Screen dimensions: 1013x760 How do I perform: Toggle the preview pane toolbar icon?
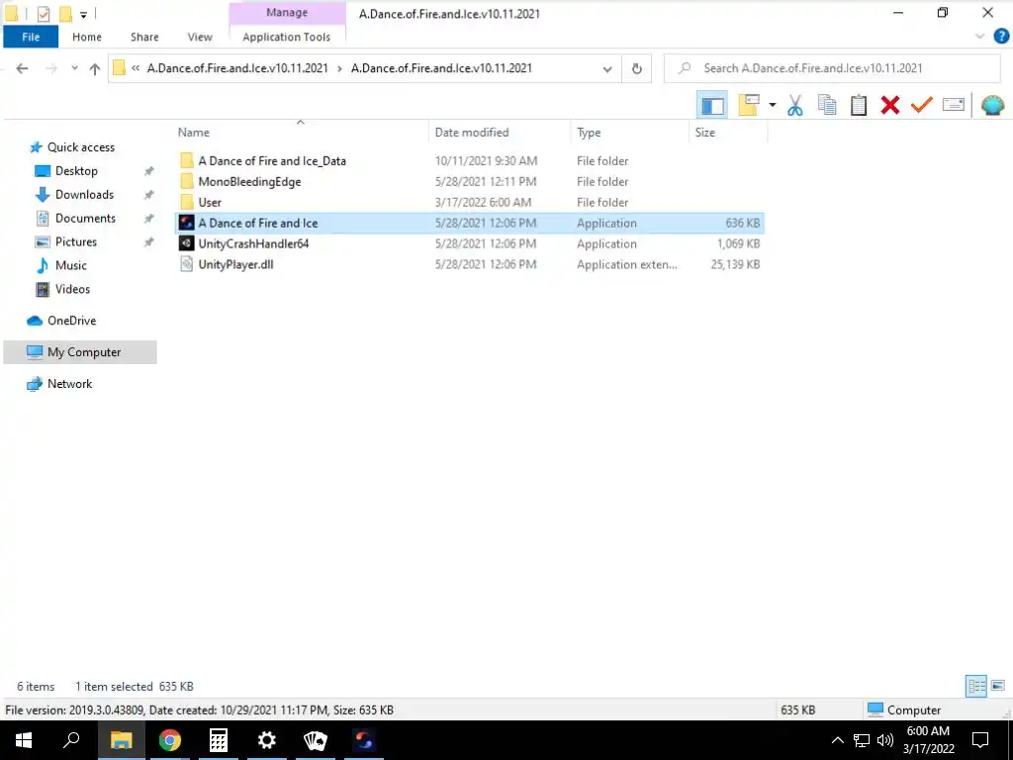pos(712,105)
